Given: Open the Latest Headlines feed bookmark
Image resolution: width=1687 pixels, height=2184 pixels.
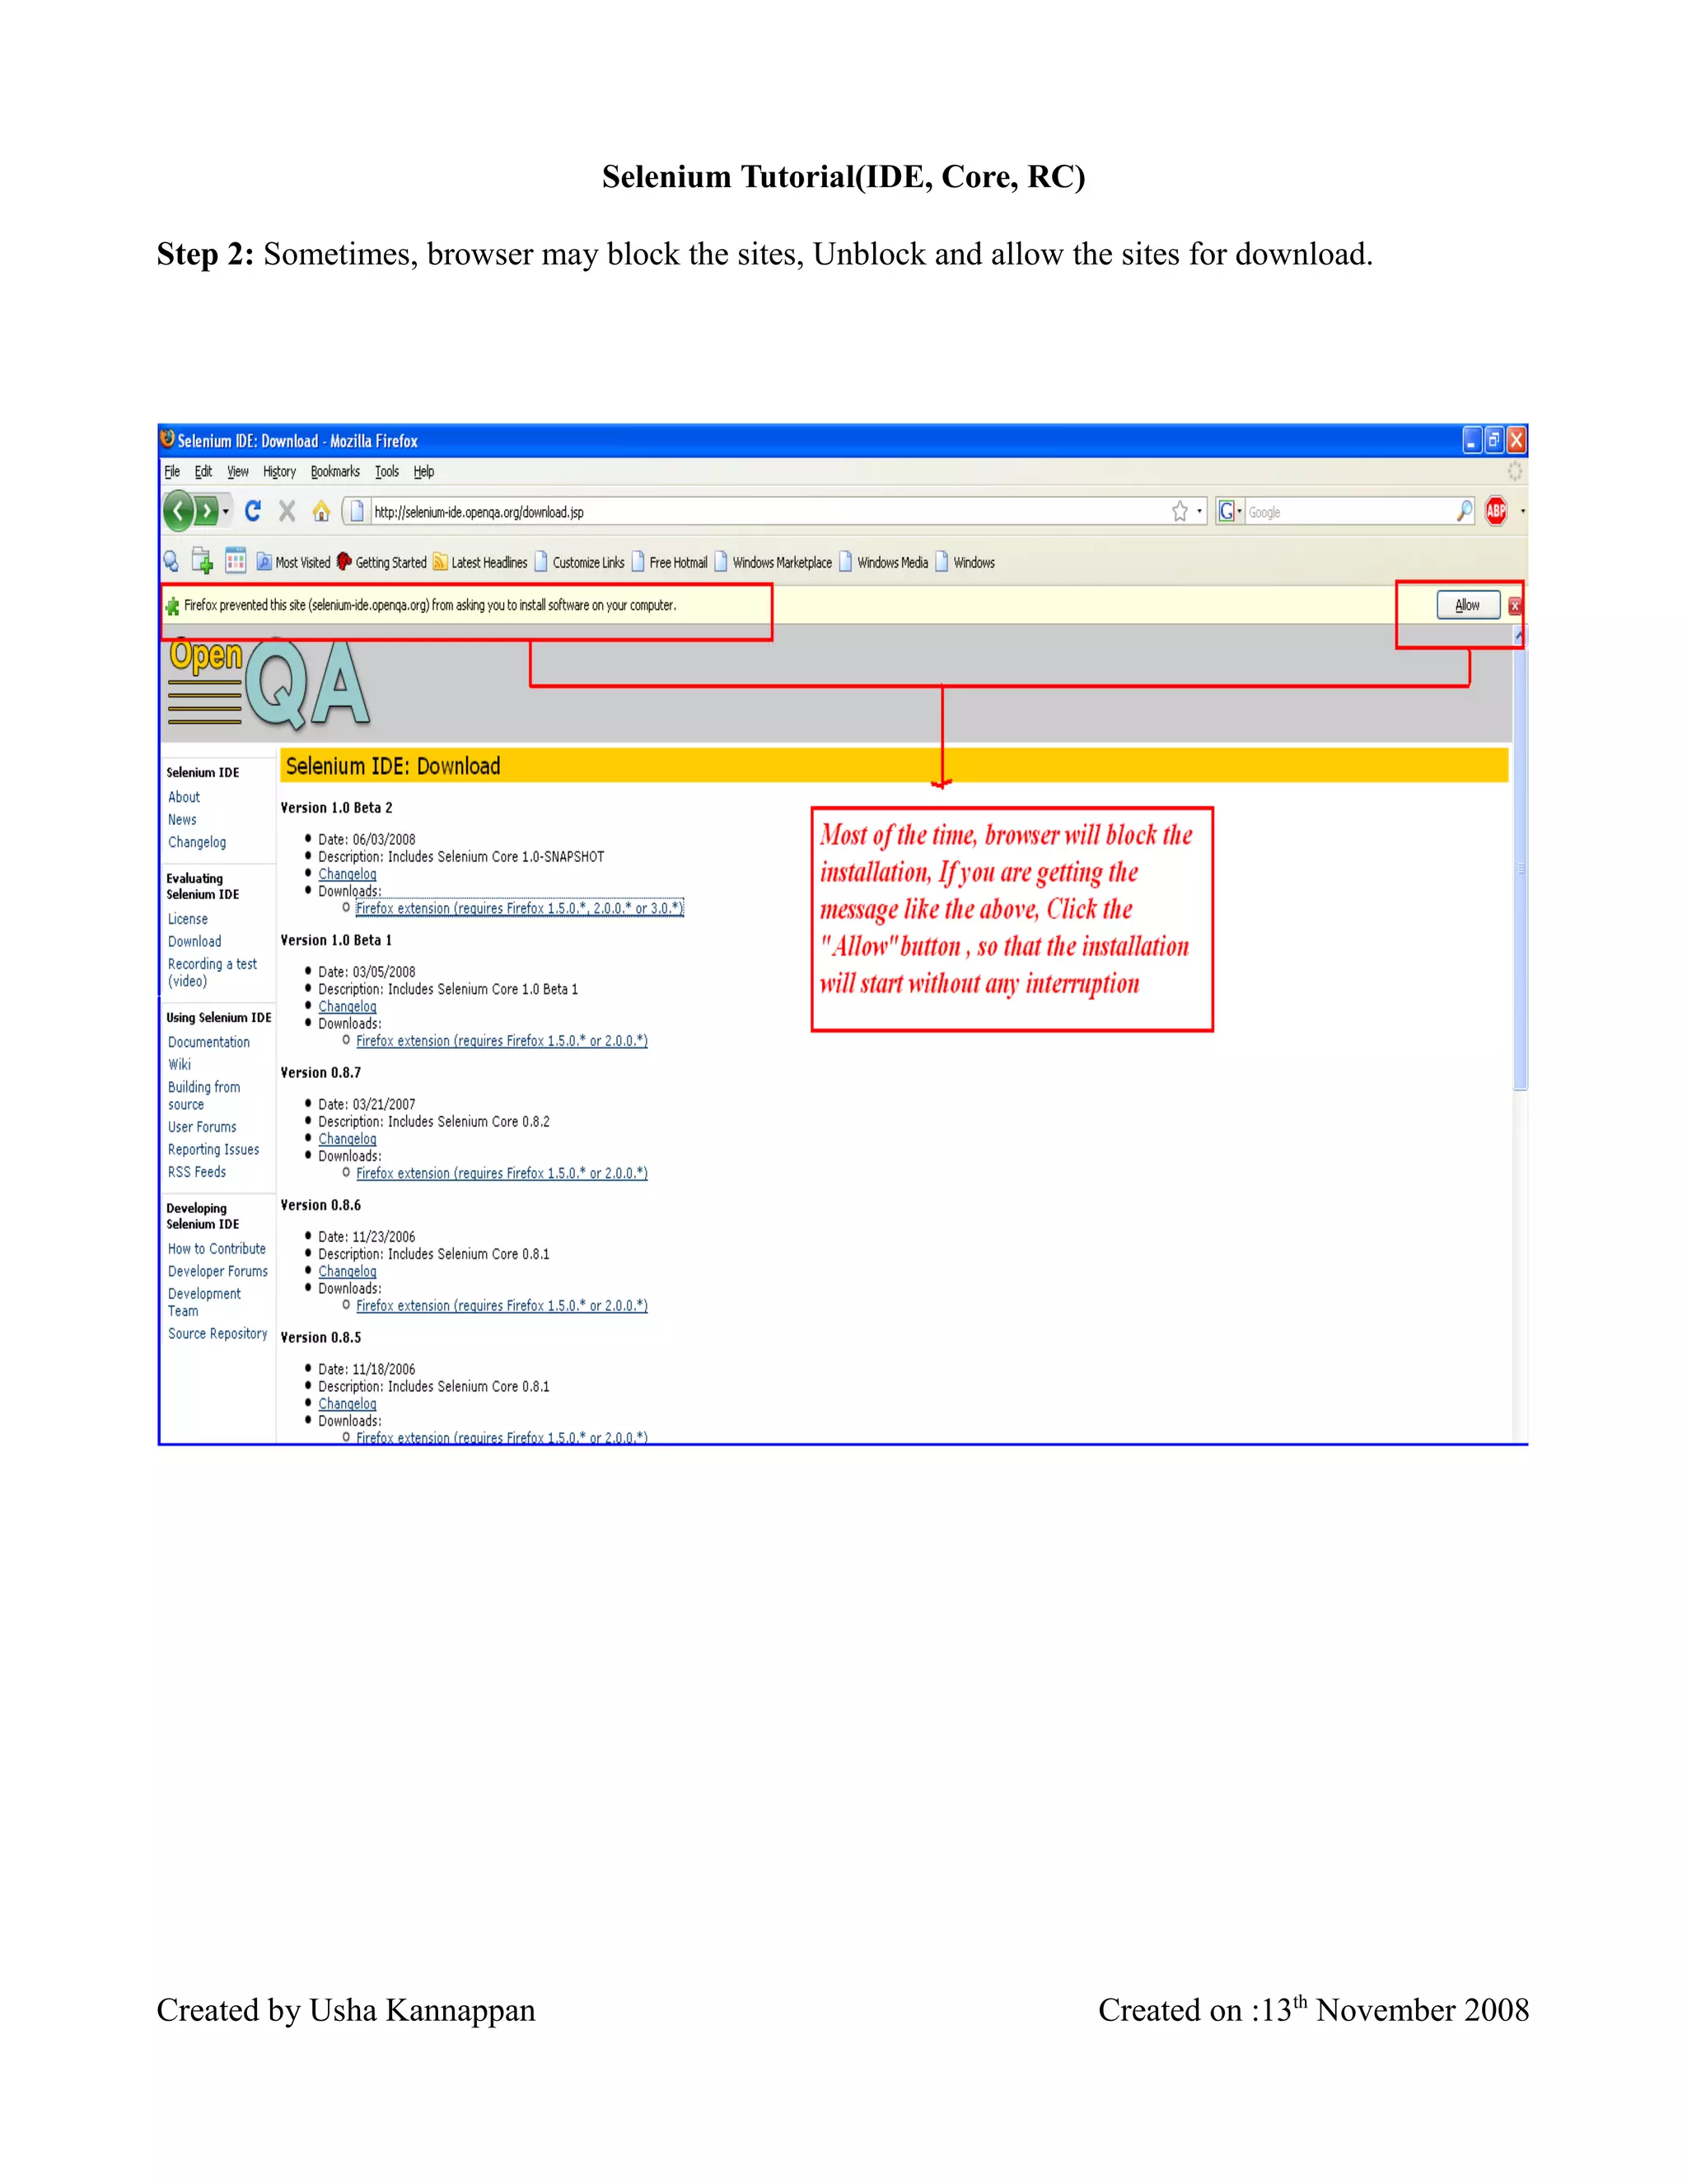Looking at the screenshot, I should [479, 562].
